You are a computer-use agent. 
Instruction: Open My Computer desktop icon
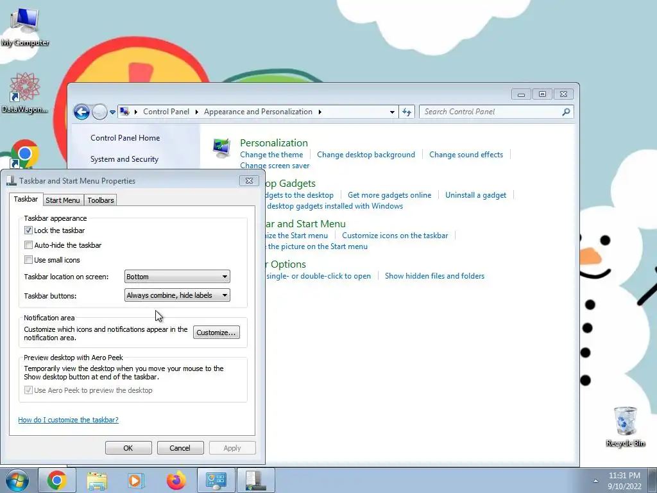24,27
